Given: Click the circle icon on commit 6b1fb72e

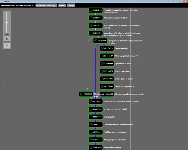Looking at the screenshot, I should [102, 48].
